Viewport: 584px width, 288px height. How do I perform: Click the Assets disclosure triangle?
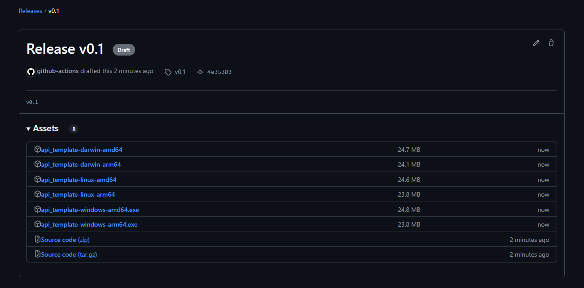[28, 129]
